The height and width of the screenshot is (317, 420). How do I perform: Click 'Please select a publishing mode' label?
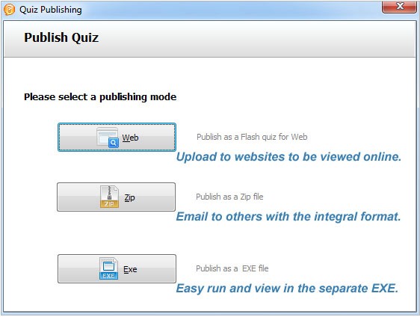click(x=100, y=97)
